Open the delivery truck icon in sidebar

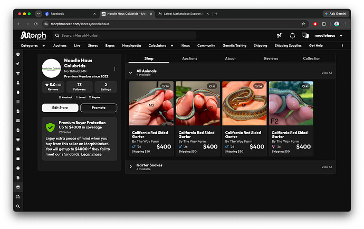(18, 149)
